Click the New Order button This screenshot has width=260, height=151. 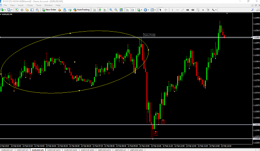coord(49,10)
